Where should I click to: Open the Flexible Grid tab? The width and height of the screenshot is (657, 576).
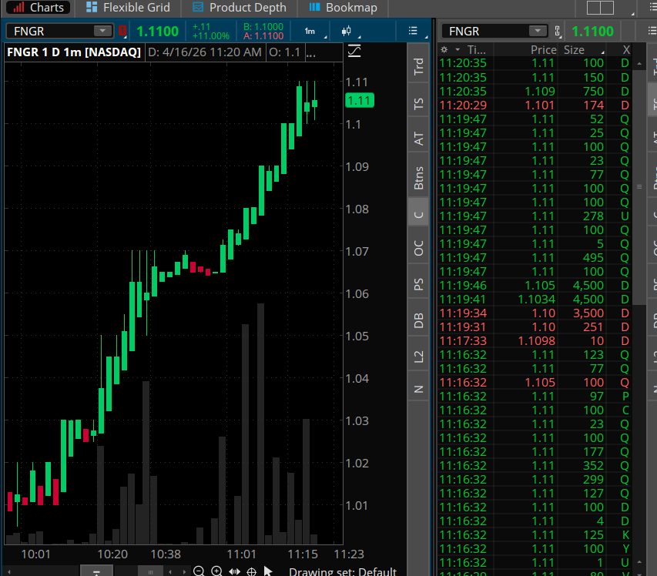[128, 8]
